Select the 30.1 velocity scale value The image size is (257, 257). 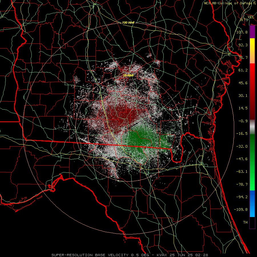pyautogui.click(x=243, y=96)
